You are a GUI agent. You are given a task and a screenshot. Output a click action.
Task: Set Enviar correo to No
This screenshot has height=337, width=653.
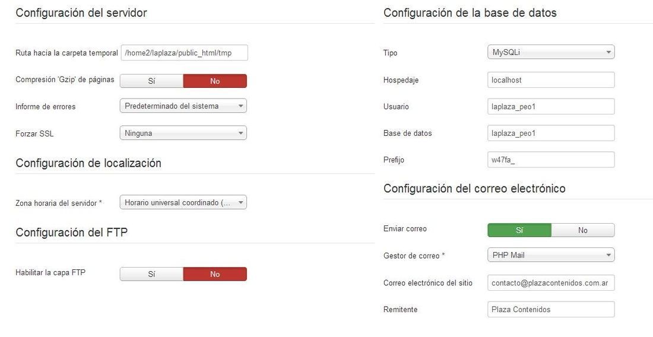click(x=582, y=230)
